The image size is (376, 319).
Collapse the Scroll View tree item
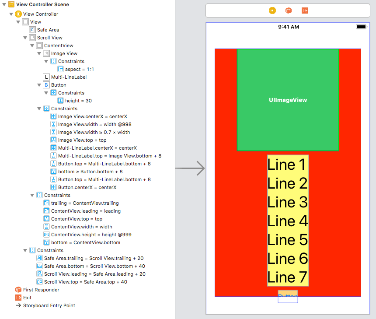coord(25,38)
